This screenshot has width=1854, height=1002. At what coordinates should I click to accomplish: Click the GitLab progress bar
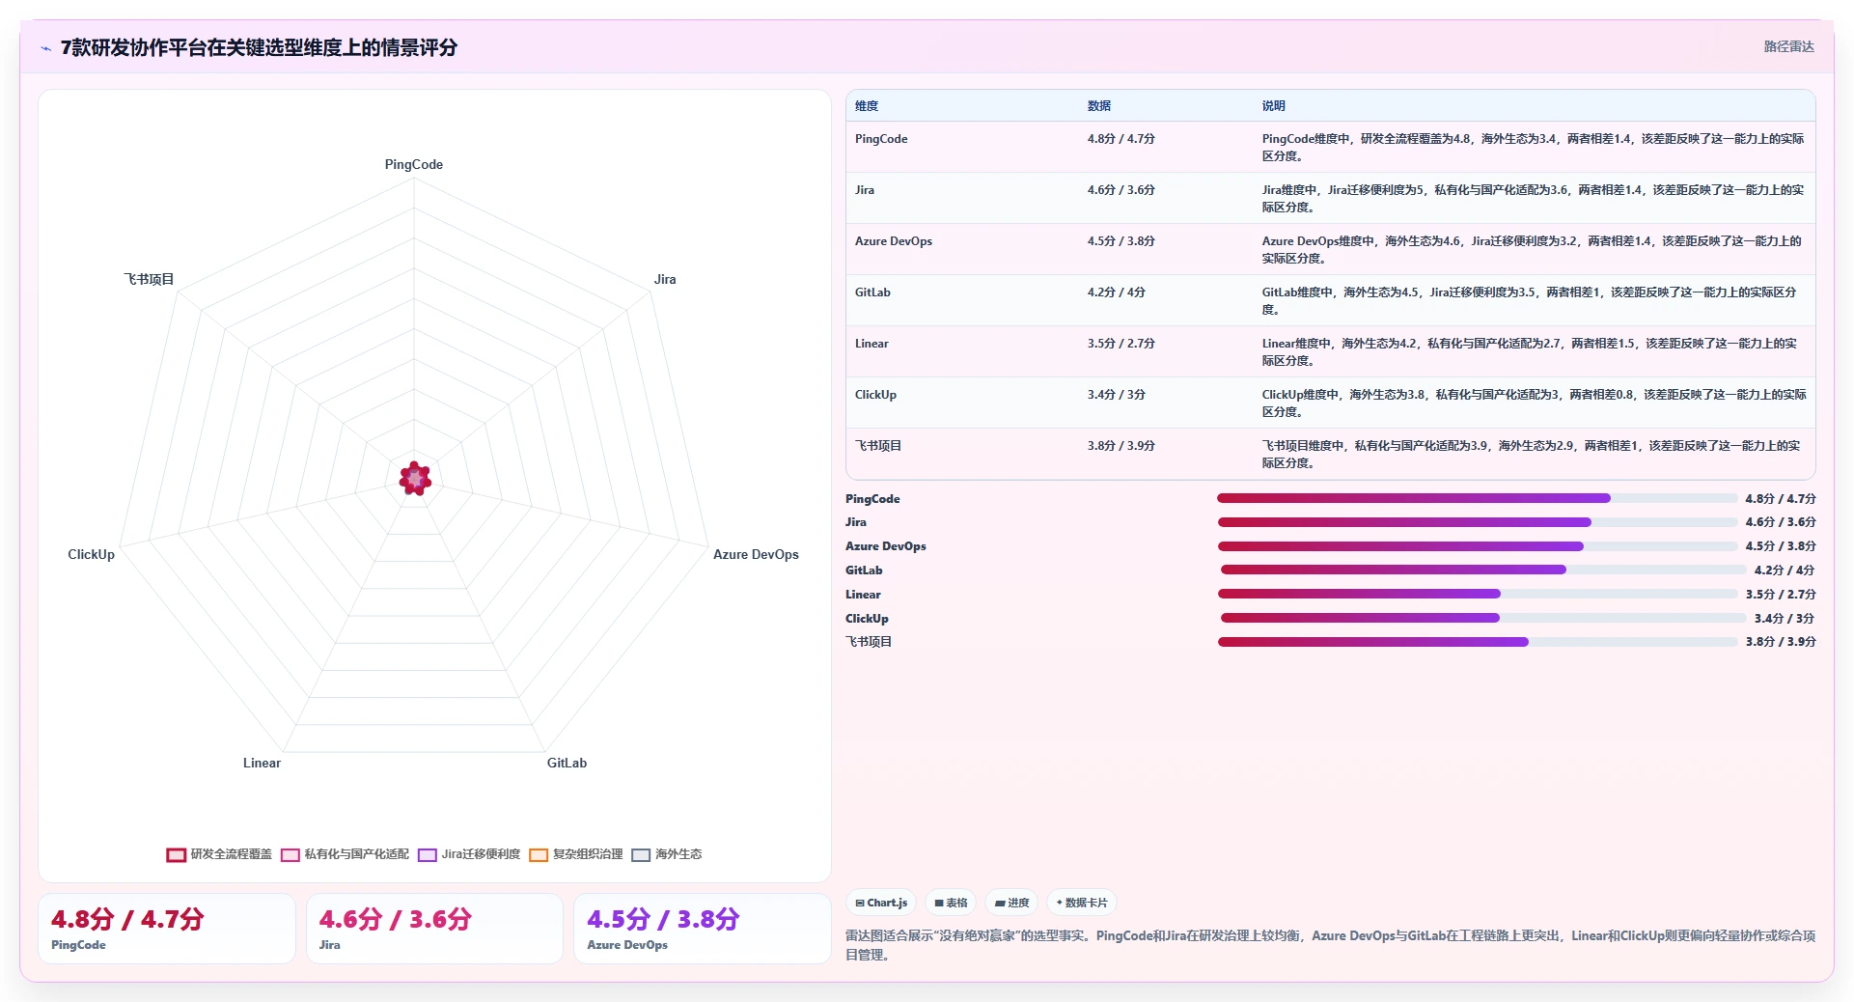1483,570
